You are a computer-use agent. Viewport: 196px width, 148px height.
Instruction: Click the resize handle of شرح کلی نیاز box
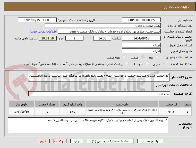pos(29,80)
